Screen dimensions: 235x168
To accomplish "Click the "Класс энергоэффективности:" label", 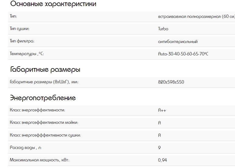I will pos(37,110).
